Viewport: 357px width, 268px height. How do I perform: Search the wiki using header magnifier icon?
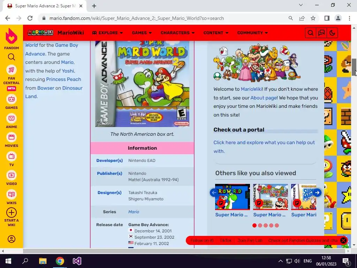pyautogui.click(x=310, y=33)
